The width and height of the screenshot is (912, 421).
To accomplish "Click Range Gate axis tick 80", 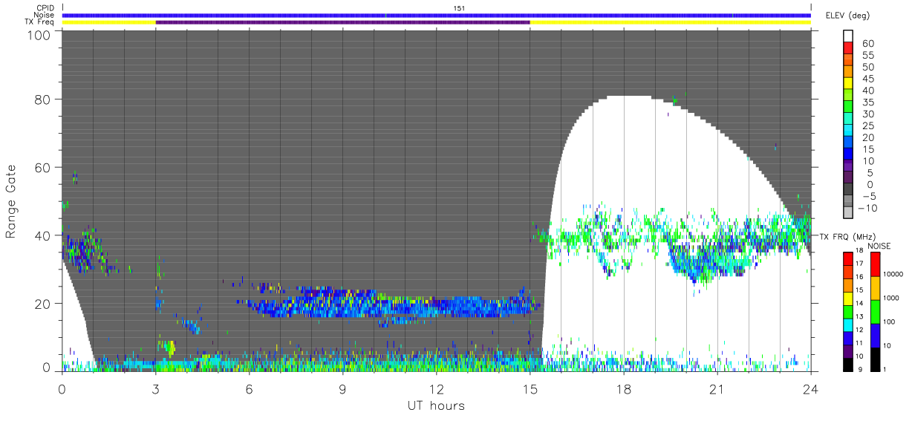I will [44, 99].
